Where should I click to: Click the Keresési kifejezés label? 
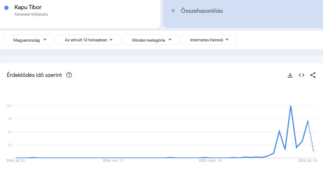[x=31, y=14]
